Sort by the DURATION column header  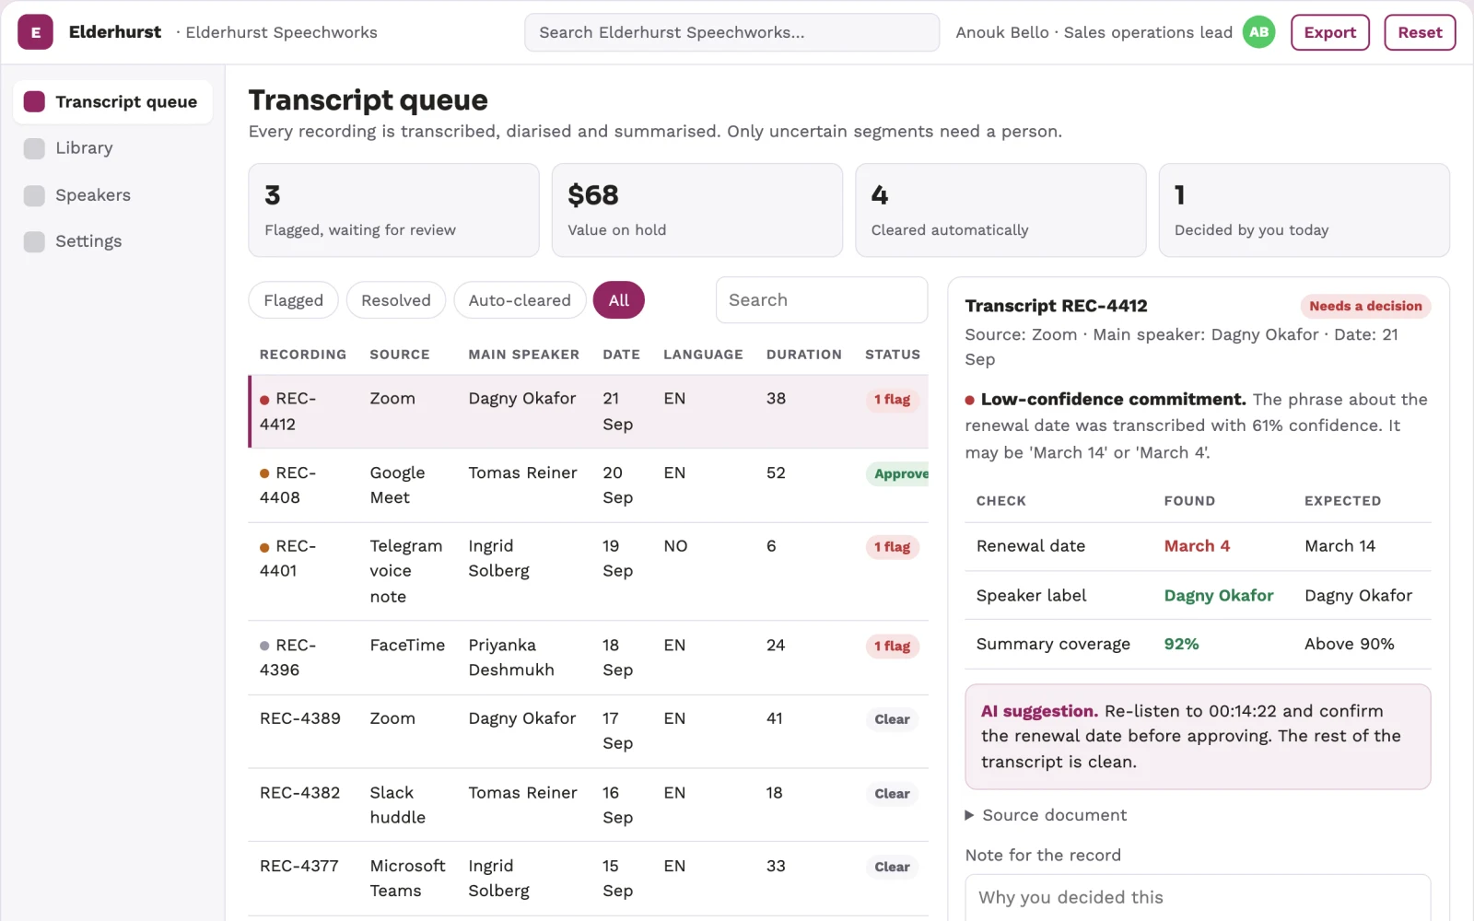pyautogui.click(x=803, y=355)
